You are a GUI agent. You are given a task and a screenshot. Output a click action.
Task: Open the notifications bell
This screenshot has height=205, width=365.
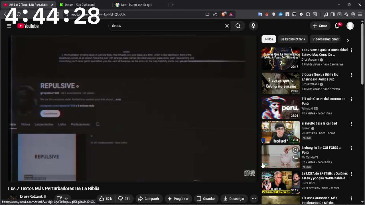[x=337, y=26]
